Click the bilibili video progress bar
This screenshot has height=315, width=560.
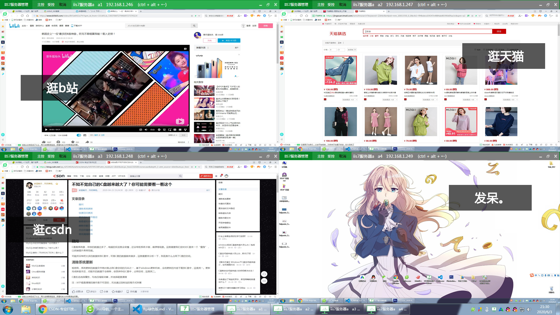pyautogui.click(x=116, y=127)
